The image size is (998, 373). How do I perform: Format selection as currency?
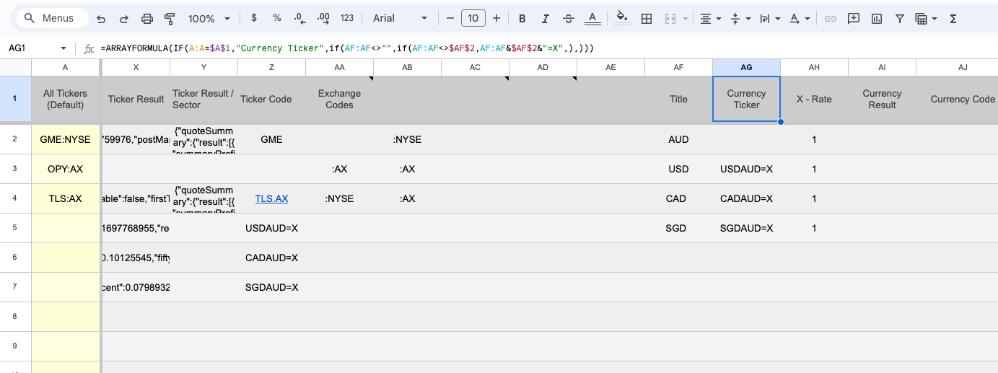tap(254, 19)
